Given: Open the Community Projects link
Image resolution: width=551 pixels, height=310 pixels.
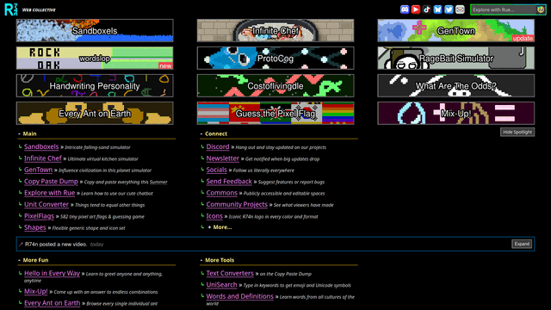Looking at the screenshot, I should (x=237, y=205).
